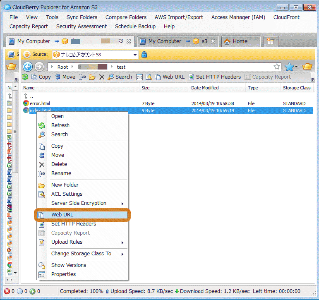Viewport: 319px width, 300px height.
Task: Choose Refresh in the context menu
Action: coord(82,125)
